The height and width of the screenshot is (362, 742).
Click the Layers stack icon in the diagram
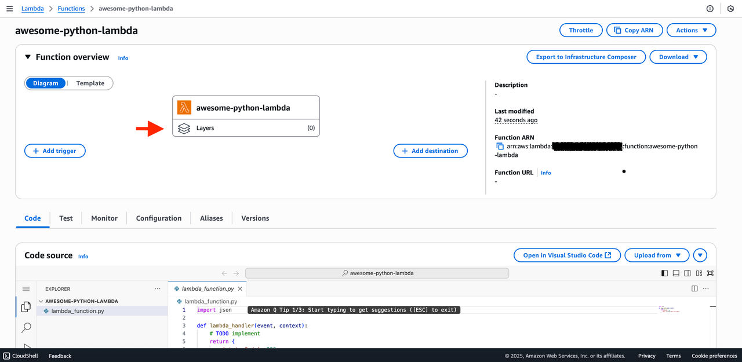pos(184,128)
